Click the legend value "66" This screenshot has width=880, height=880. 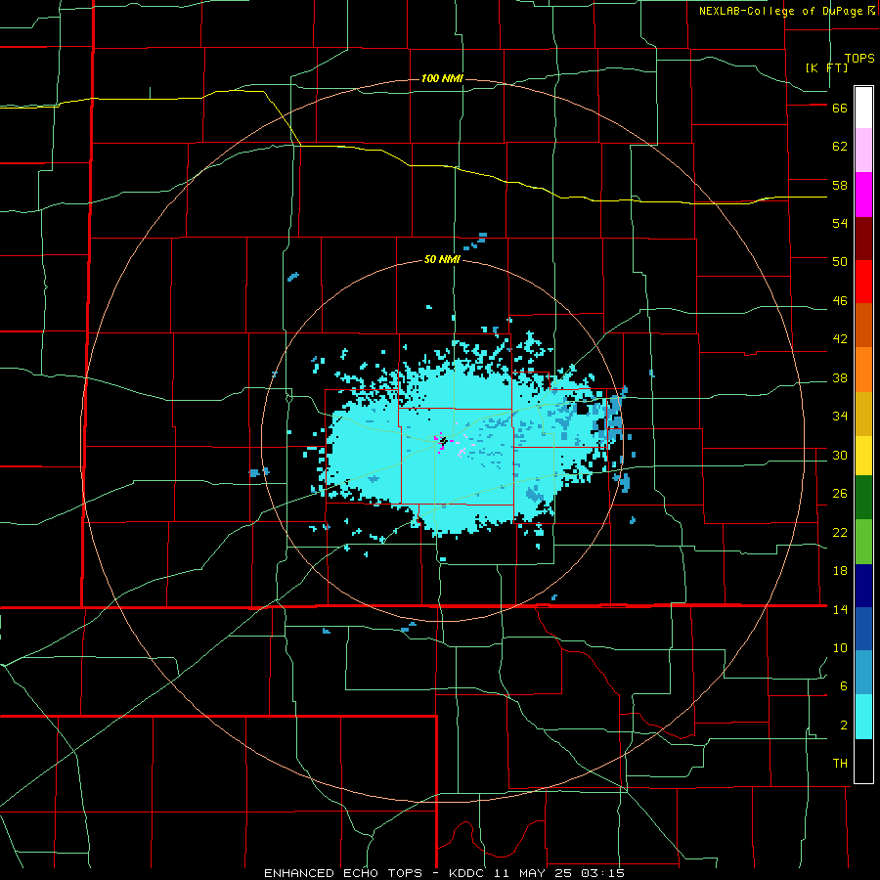(x=840, y=109)
